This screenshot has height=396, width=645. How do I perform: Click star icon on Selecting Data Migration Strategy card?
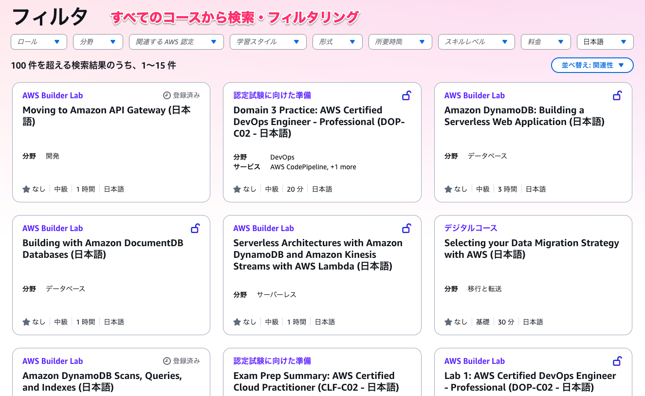(448, 322)
